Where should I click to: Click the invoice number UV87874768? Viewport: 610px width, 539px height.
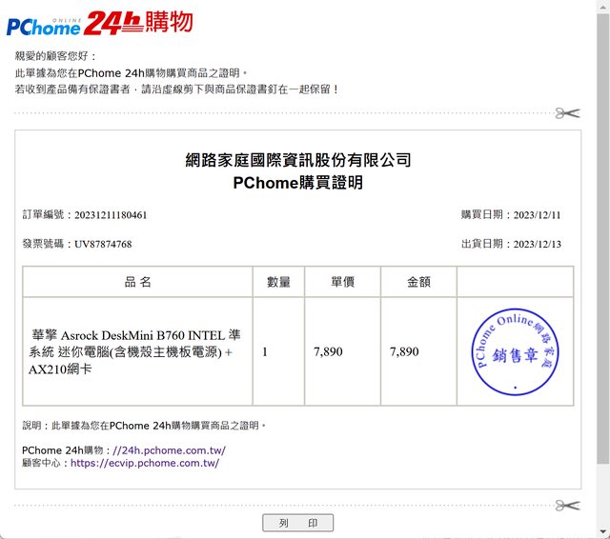pyautogui.click(x=103, y=245)
